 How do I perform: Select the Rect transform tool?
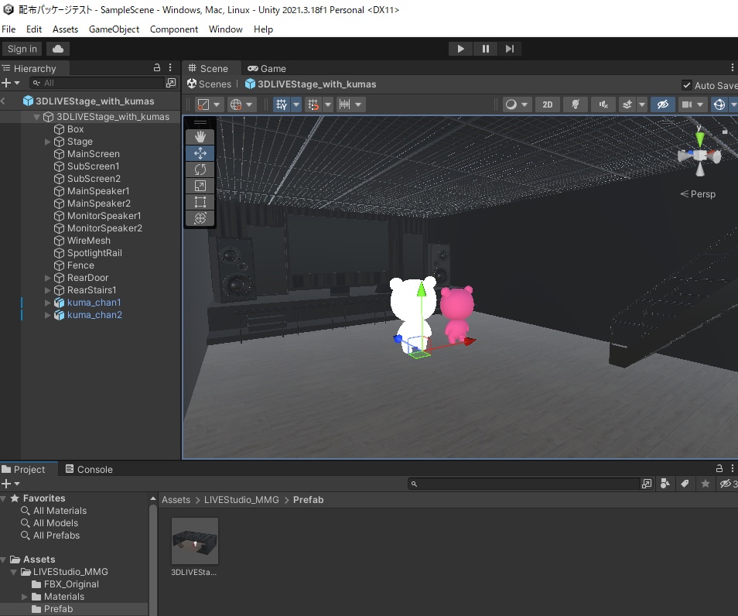click(x=200, y=202)
